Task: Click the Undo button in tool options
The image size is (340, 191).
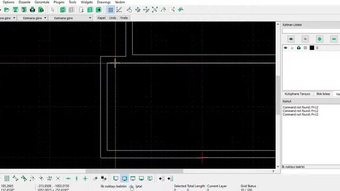Action: pos(113,18)
